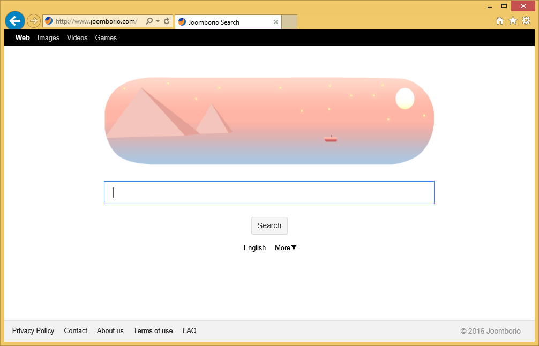539x346 pixels.
Task: Click the © 2016 Joomborio footer text
Action: [491, 331]
